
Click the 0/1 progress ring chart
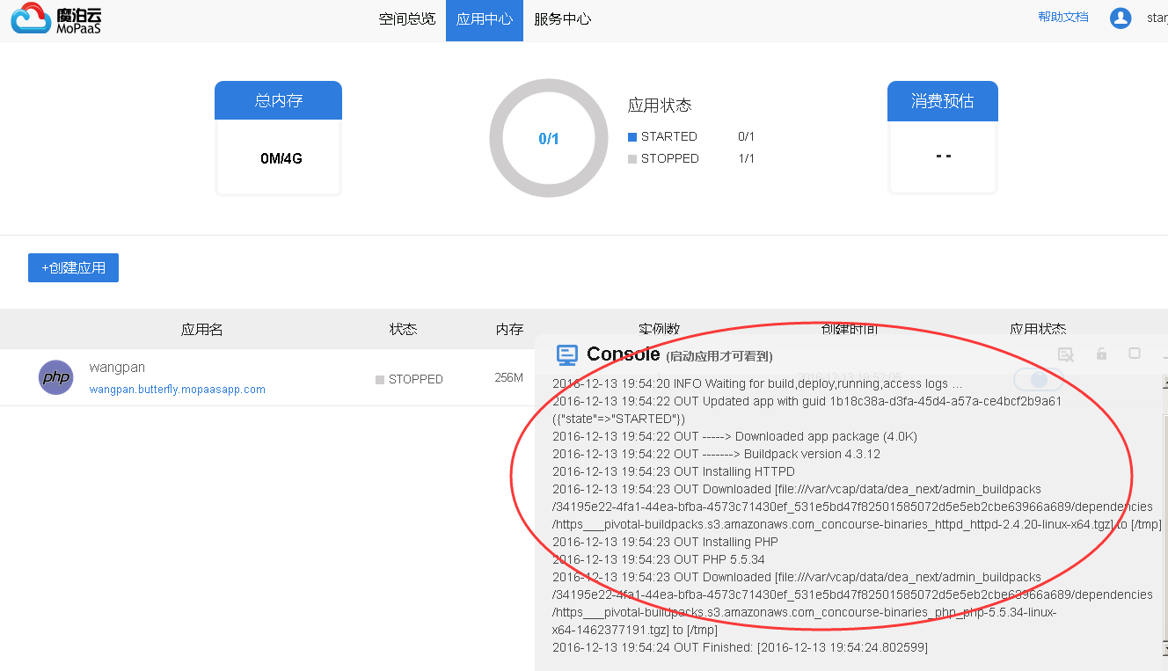click(x=548, y=137)
